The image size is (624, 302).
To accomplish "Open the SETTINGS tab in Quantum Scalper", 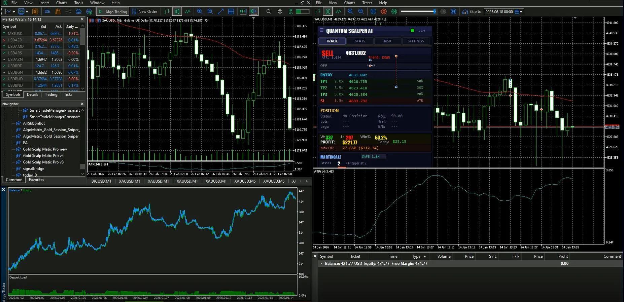I will (x=416, y=41).
